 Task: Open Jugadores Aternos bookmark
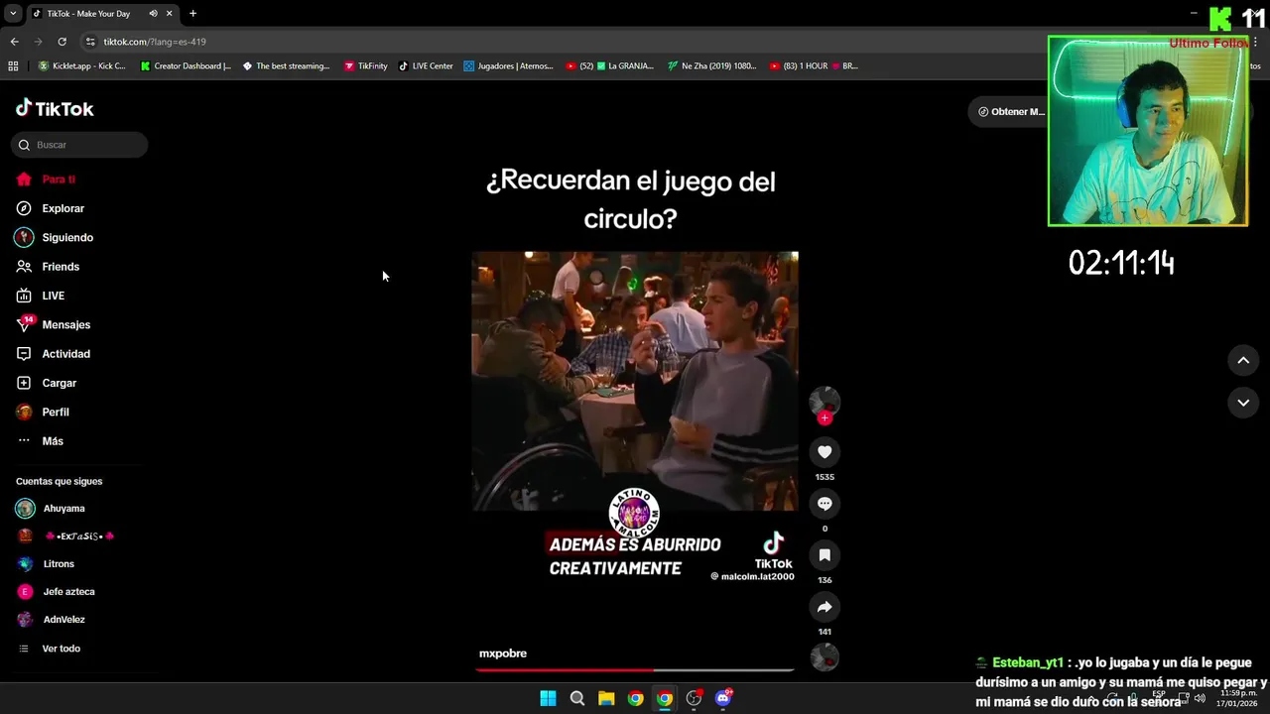509,66
